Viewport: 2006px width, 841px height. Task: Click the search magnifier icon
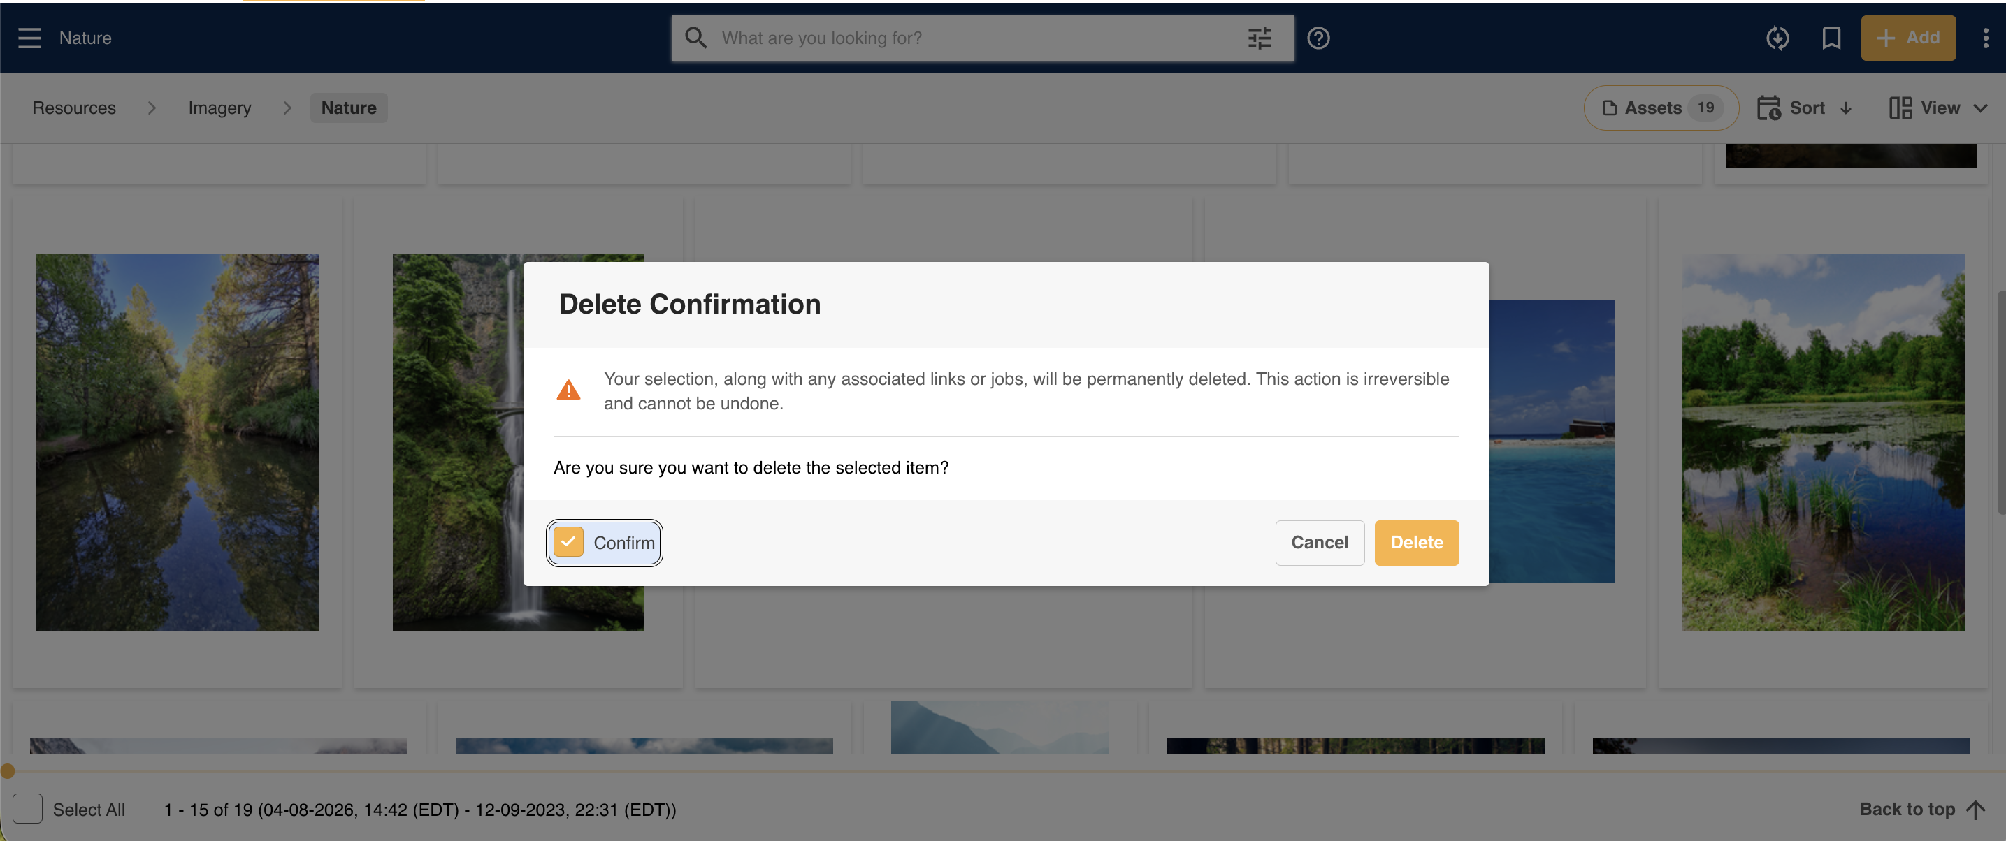point(695,37)
